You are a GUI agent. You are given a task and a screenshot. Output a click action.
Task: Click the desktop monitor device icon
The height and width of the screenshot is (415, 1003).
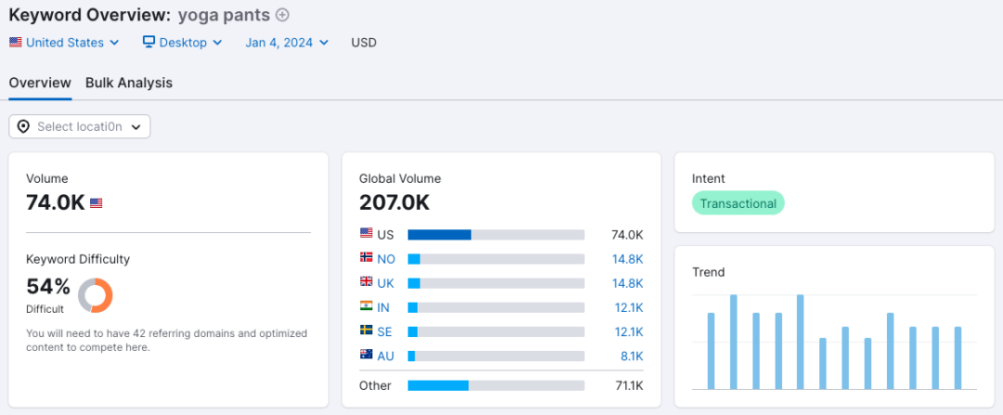[x=149, y=42]
